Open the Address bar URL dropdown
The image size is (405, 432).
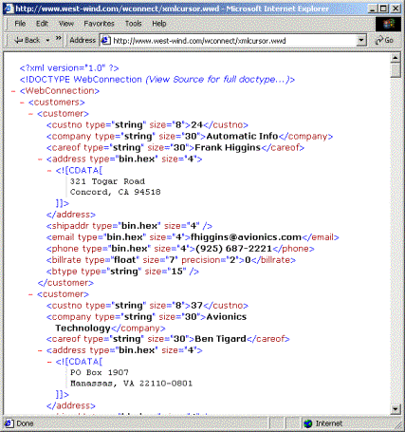click(x=361, y=40)
